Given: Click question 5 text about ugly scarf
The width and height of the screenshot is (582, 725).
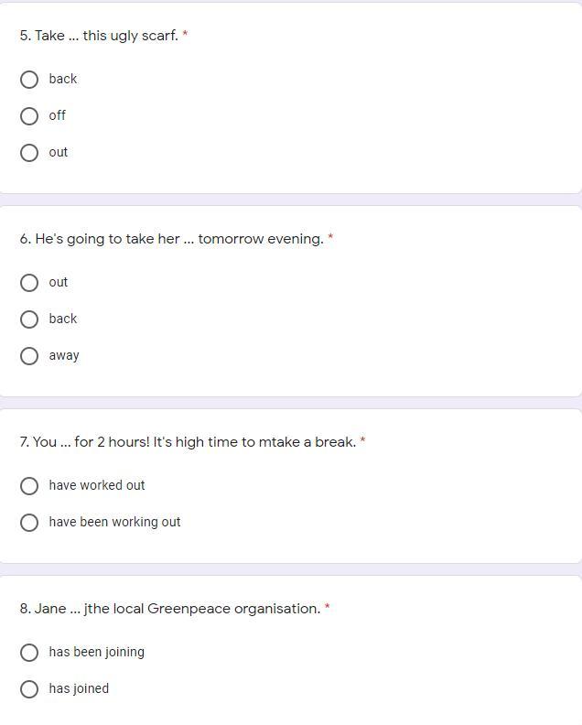Looking at the screenshot, I should [99, 36].
